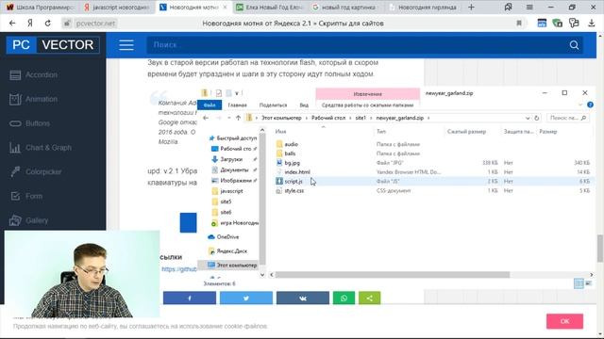Viewport: 604px width, 339px height.
Task: Open the browser main menu icon
Action: (x=529, y=7)
